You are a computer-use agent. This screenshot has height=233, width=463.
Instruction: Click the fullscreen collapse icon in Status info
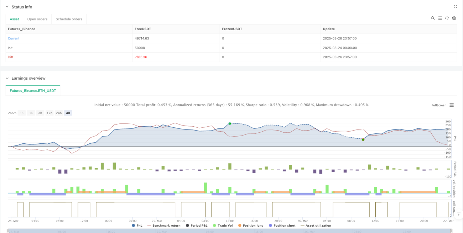click(x=455, y=7)
